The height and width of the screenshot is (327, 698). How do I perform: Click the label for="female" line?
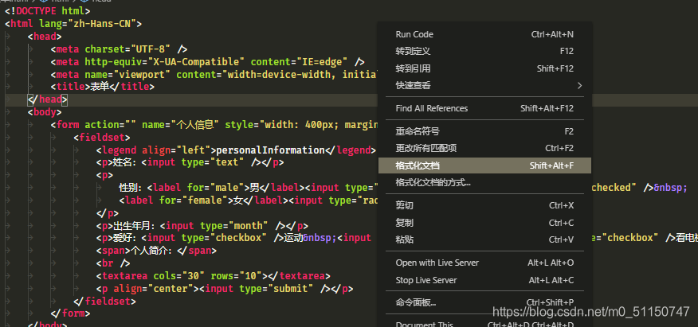[x=249, y=200]
